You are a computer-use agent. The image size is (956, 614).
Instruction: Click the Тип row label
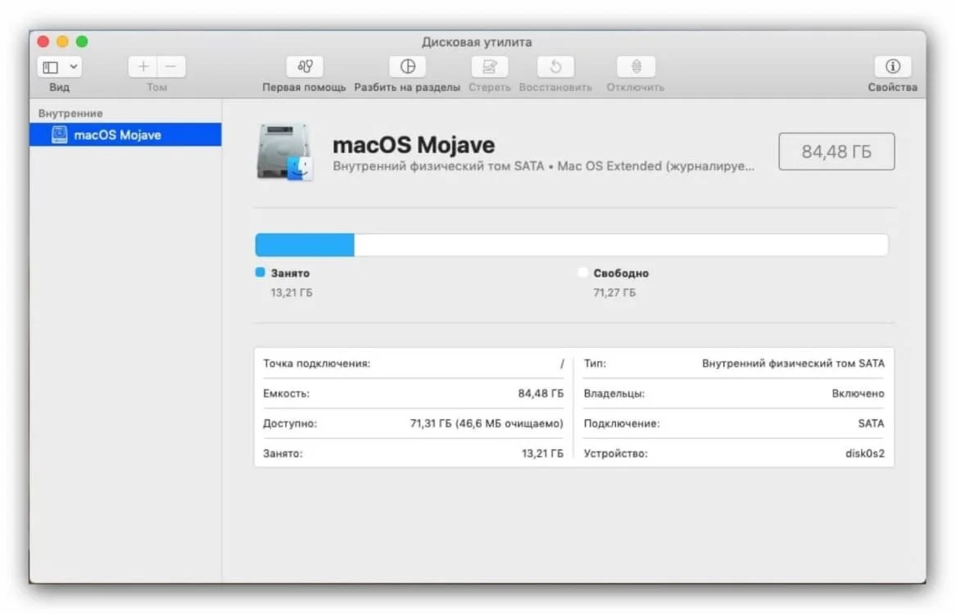point(595,363)
